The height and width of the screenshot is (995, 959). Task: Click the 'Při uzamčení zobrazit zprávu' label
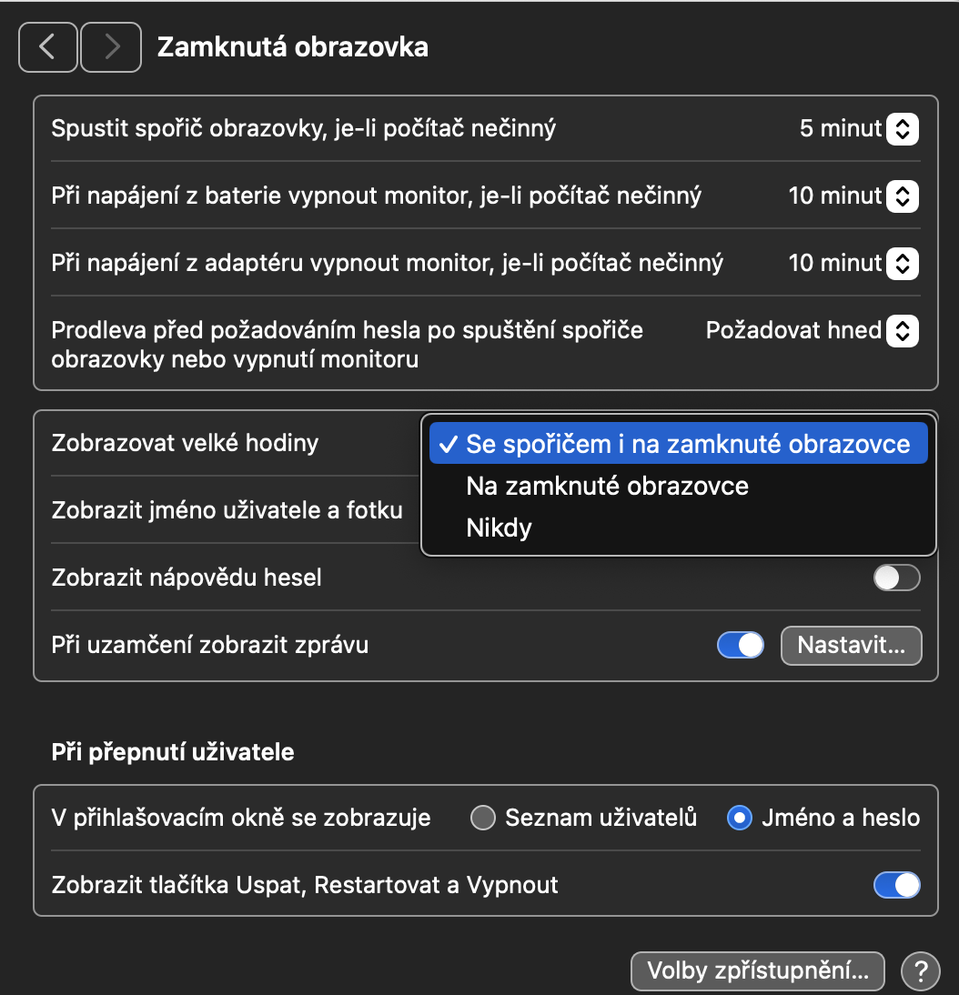click(x=210, y=646)
